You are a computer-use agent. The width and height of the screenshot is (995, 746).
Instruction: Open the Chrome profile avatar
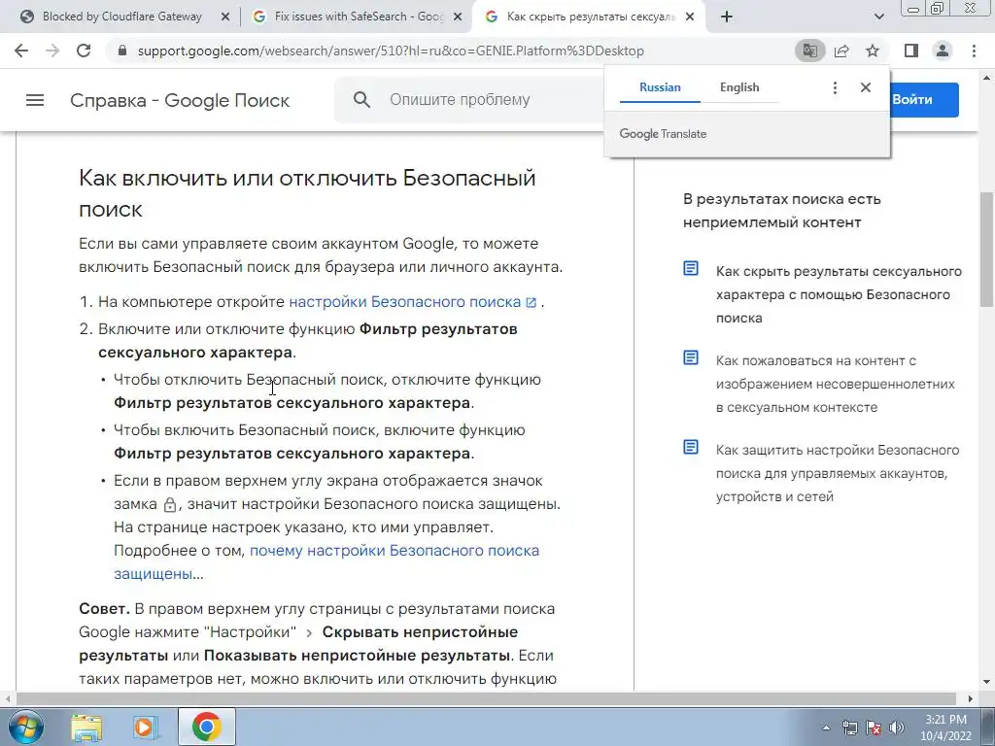tap(943, 51)
